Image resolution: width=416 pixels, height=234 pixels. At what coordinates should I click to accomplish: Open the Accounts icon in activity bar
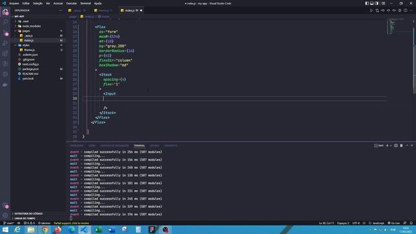coord(5,205)
